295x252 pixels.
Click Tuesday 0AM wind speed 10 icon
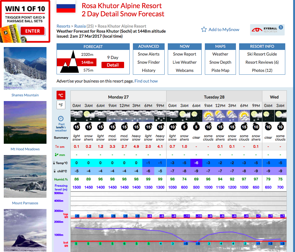coord(172,127)
